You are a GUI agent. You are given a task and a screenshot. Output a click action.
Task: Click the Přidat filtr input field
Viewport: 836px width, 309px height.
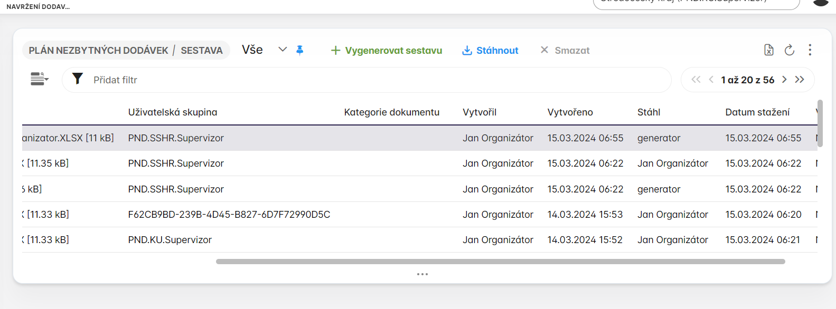[370, 80]
